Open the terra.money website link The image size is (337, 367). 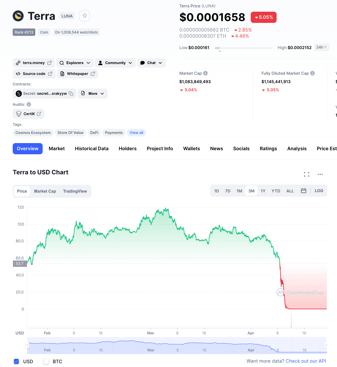[x=33, y=63]
